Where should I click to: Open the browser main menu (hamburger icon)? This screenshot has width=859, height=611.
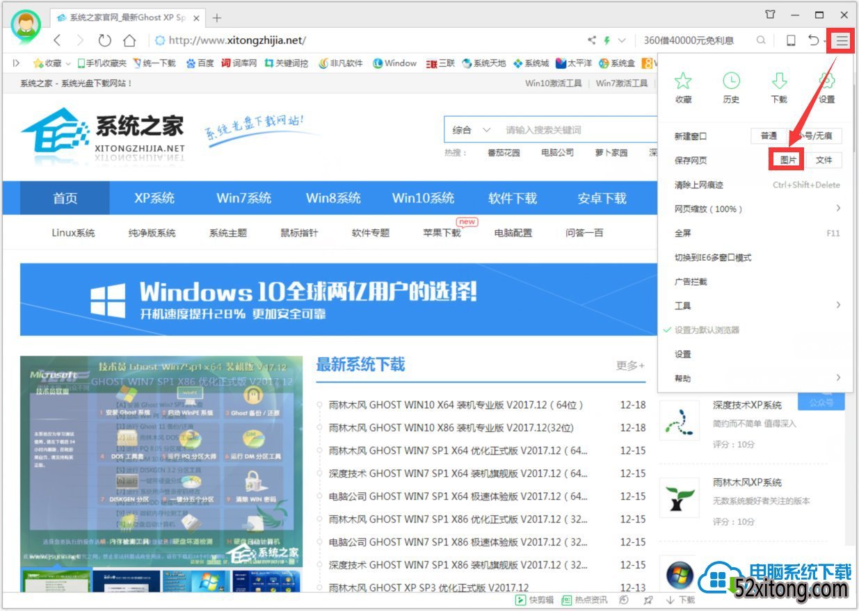[842, 41]
